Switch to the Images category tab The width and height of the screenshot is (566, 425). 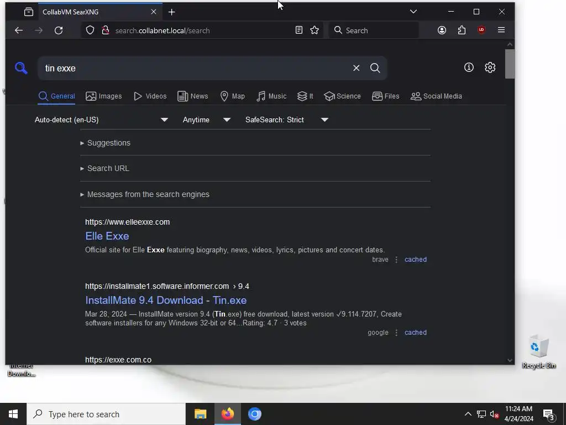pos(103,96)
